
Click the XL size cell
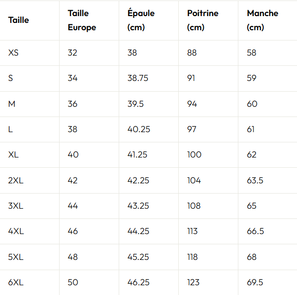click(x=13, y=155)
